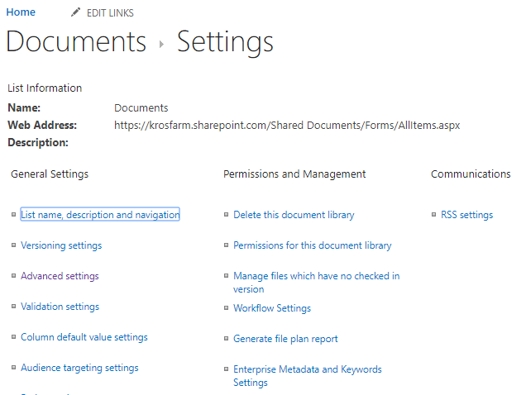Click the bullet icon beside Delete this document library
526x395 pixels.
pos(226,214)
